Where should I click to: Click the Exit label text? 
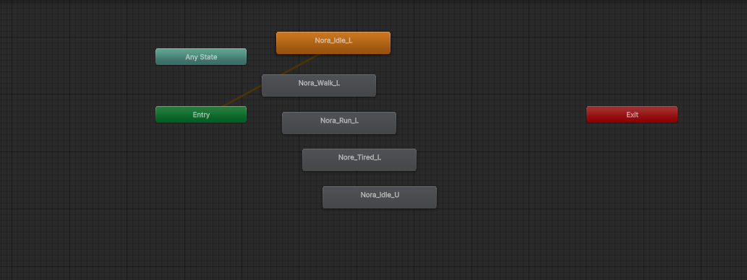click(x=632, y=115)
